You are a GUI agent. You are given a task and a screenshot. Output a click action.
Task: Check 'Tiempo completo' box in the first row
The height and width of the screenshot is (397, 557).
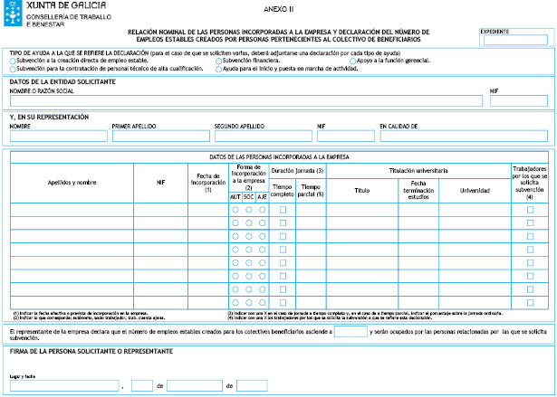(x=283, y=210)
